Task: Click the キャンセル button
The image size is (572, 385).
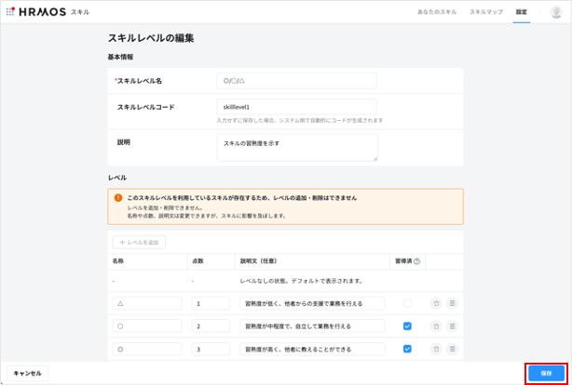Action: coord(28,373)
